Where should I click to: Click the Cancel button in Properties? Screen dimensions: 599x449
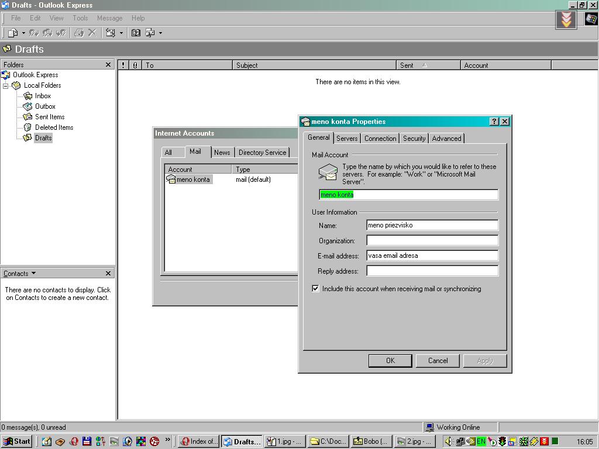point(438,361)
